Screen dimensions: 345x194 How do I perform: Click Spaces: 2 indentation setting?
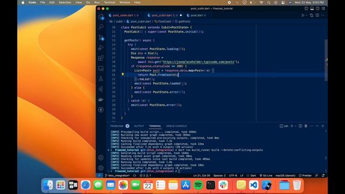tap(219, 176)
